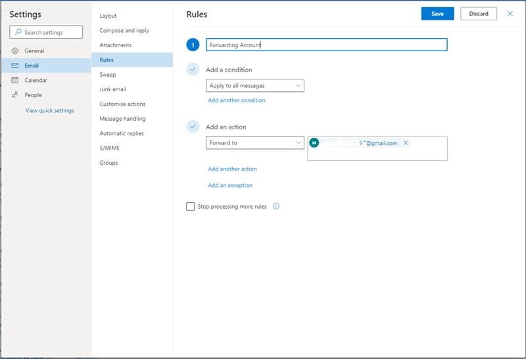
Task: Click the People icon in sidebar
Action: click(14, 95)
